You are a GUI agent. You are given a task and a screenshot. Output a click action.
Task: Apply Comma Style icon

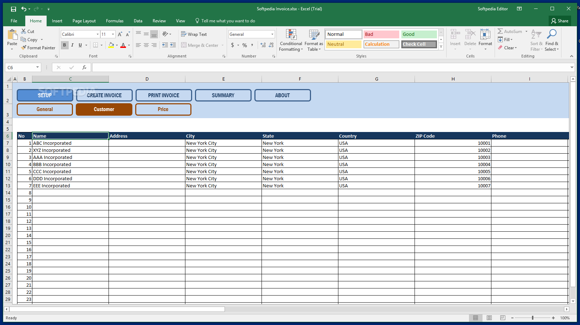(x=252, y=45)
